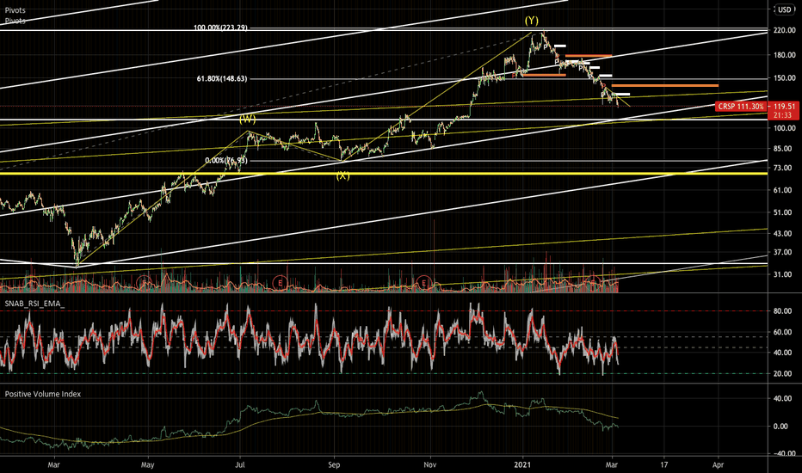Image resolution: width=802 pixels, height=473 pixels.
Task: Click the 2021 date axis label
Action: point(523,464)
